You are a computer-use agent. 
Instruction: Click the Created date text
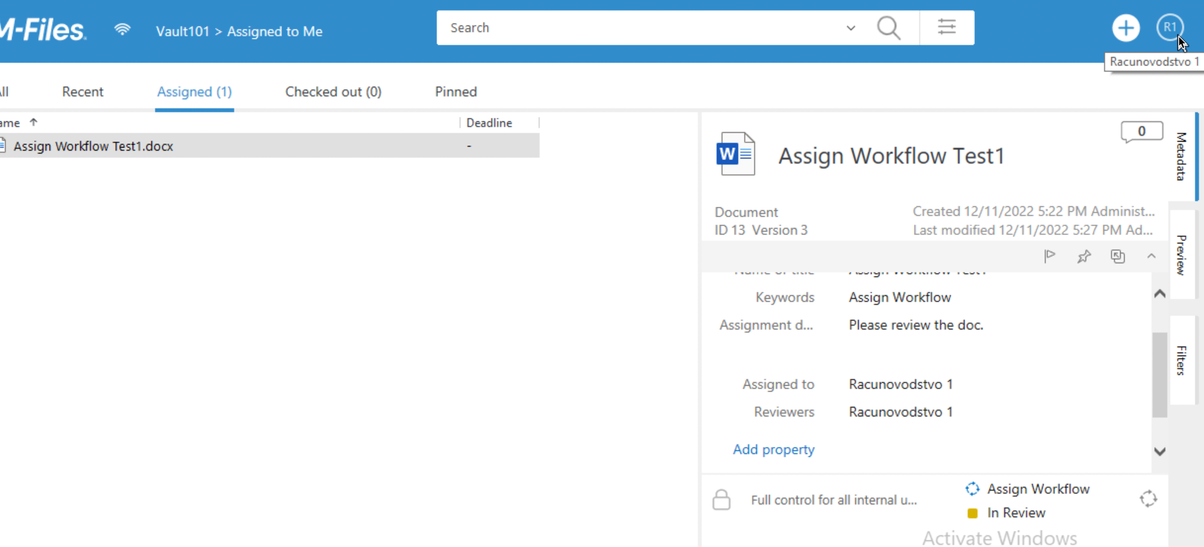(x=1033, y=211)
